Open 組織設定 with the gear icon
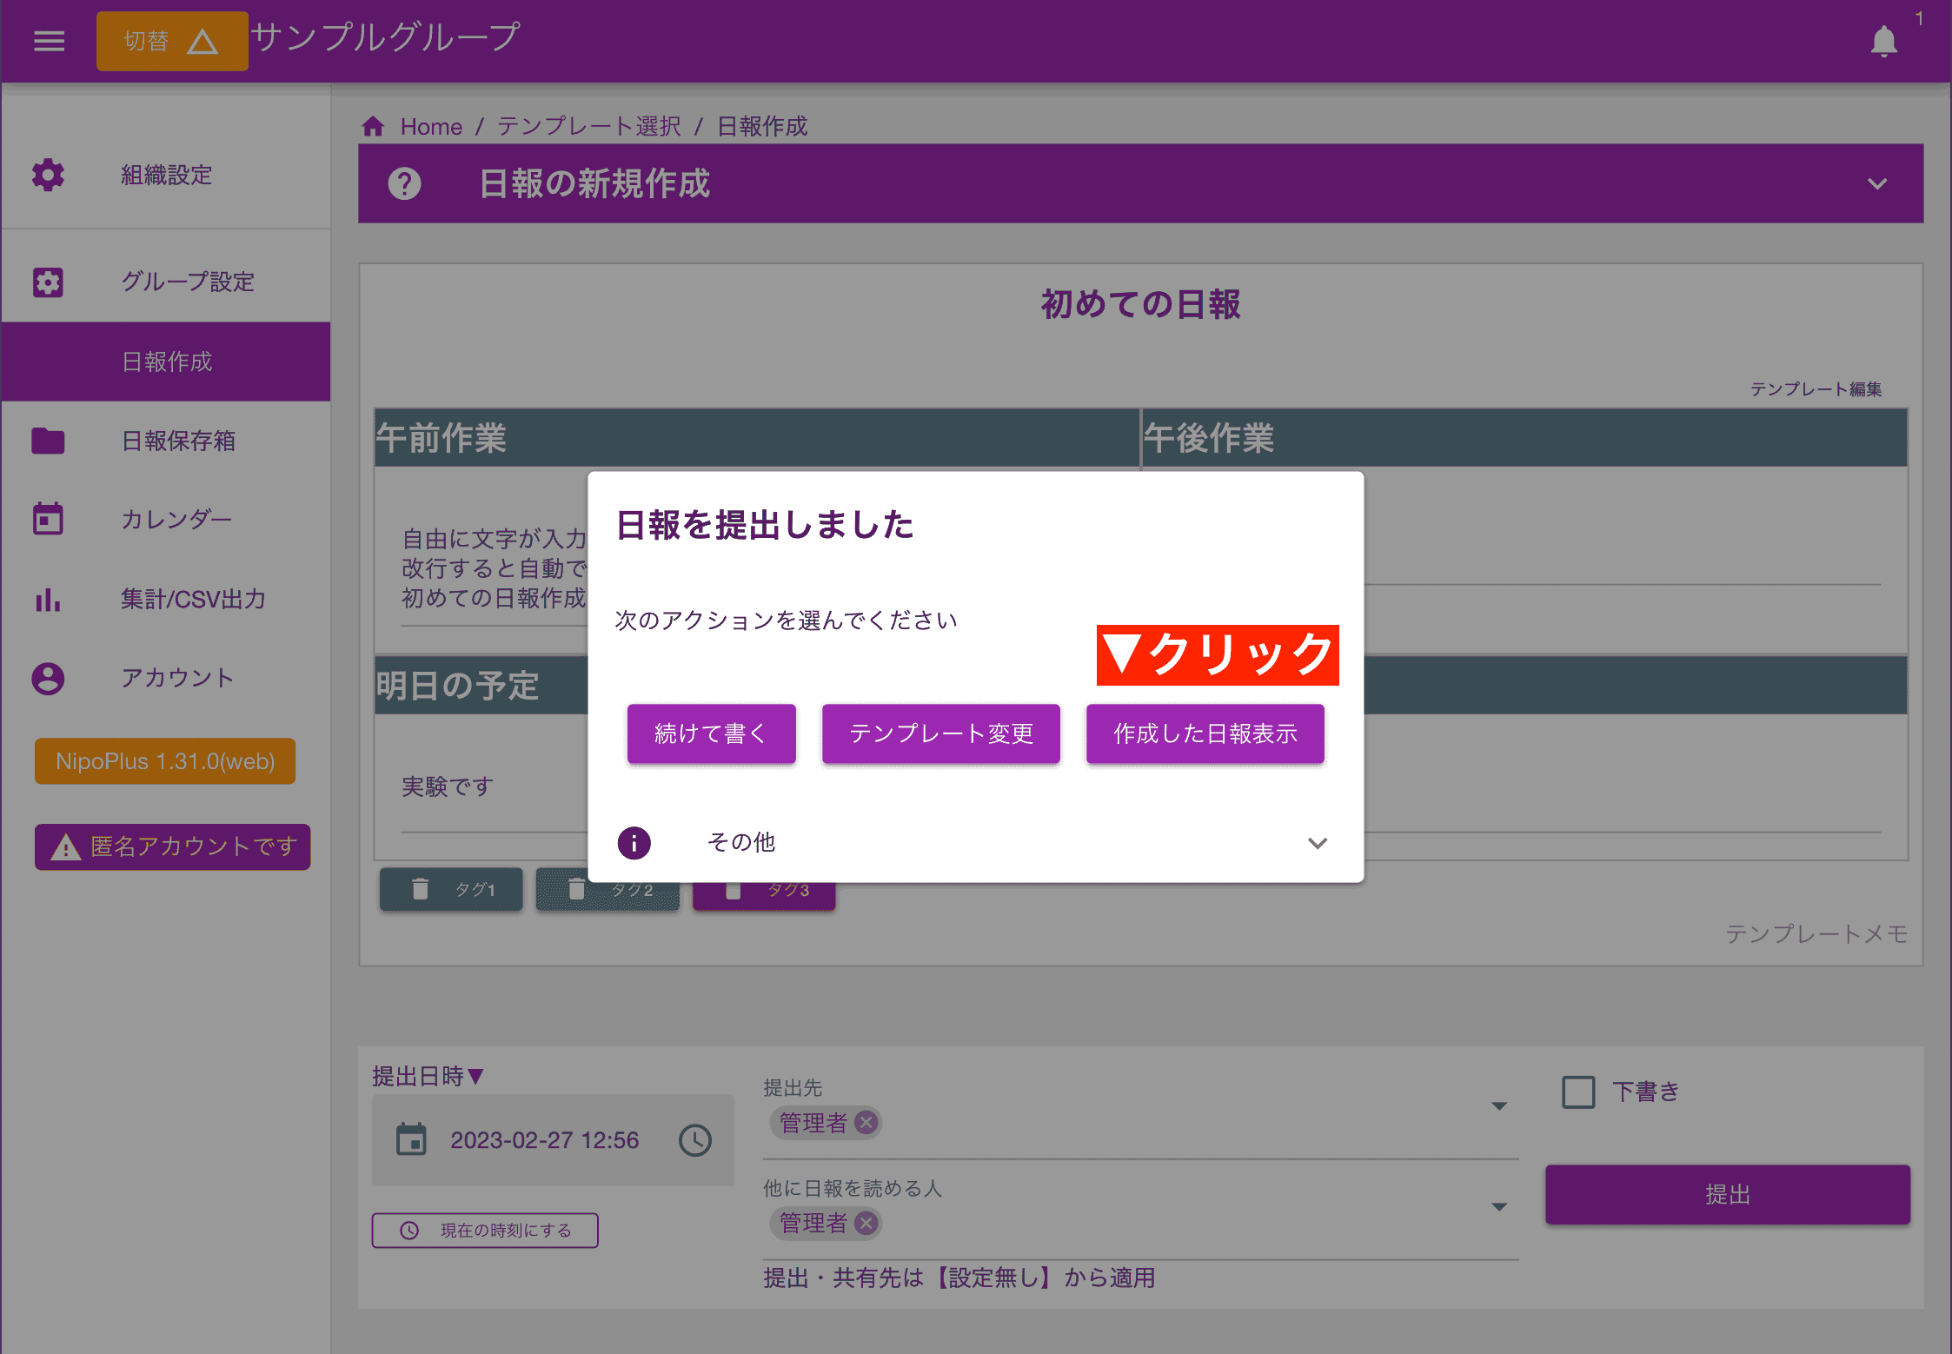Viewport: 1952px width, 1354px height. pos(47,175)
